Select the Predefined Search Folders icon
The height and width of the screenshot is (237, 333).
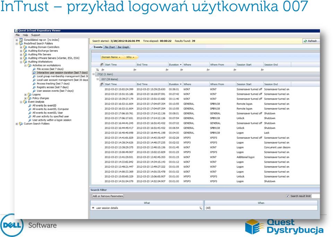[x=21, y=43]
